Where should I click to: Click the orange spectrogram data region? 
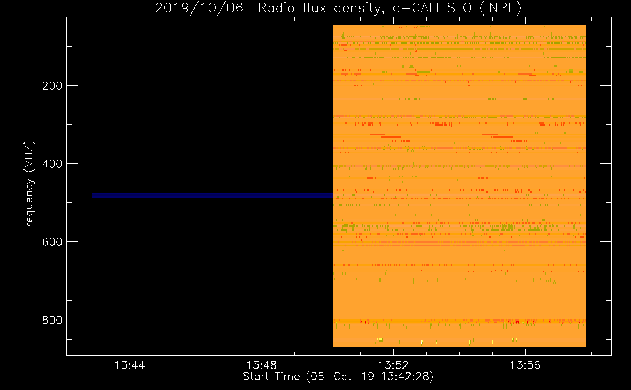click(x=459, y=186)
